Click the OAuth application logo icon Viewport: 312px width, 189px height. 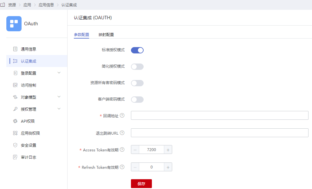pyautogui.click(x=14, y=24)
